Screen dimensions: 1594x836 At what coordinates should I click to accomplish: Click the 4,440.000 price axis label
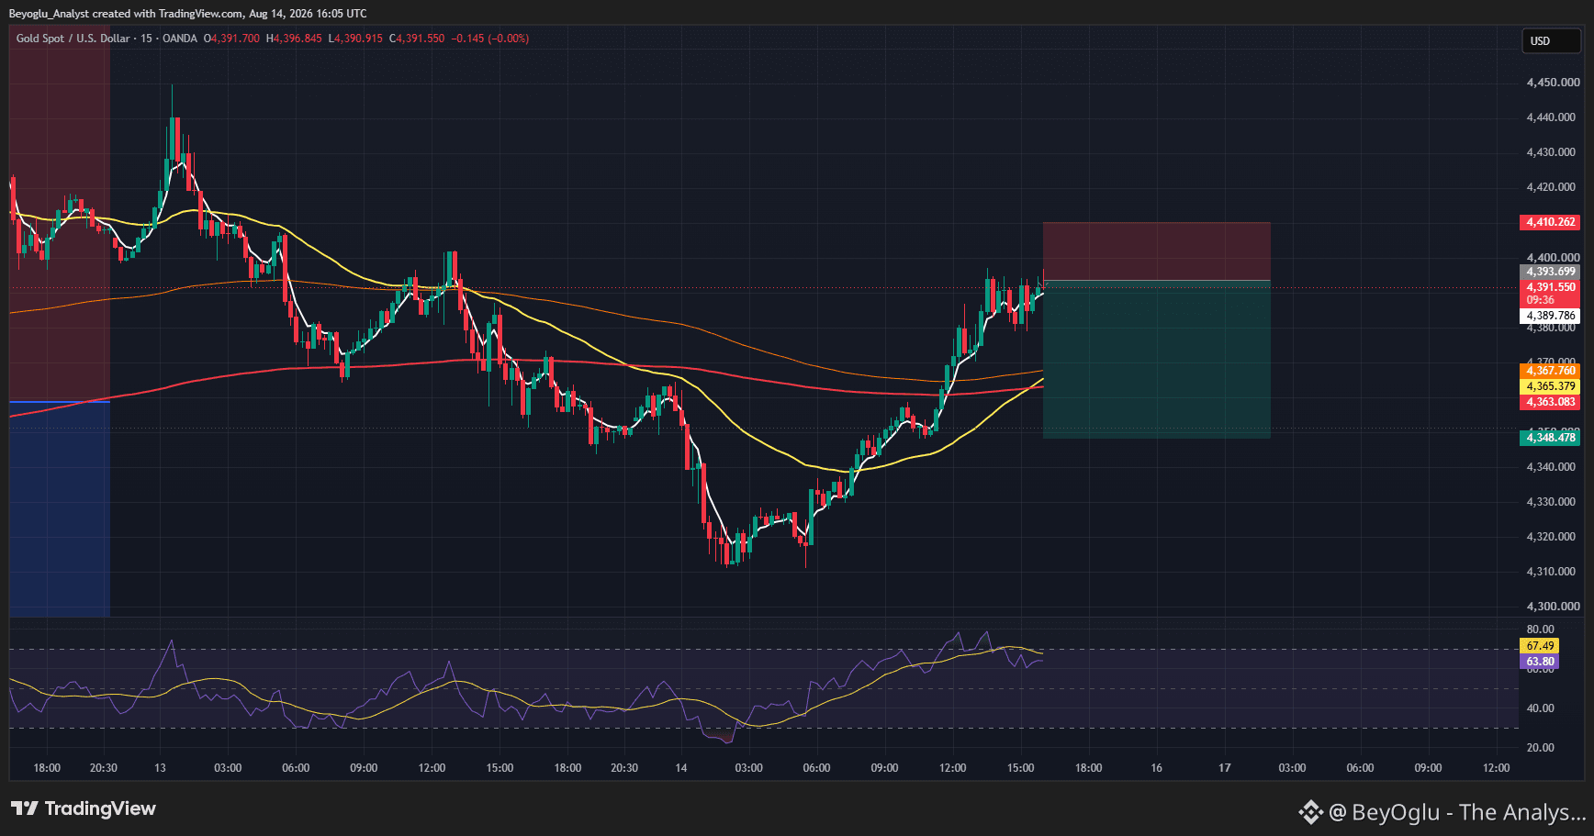point(1551,117)
